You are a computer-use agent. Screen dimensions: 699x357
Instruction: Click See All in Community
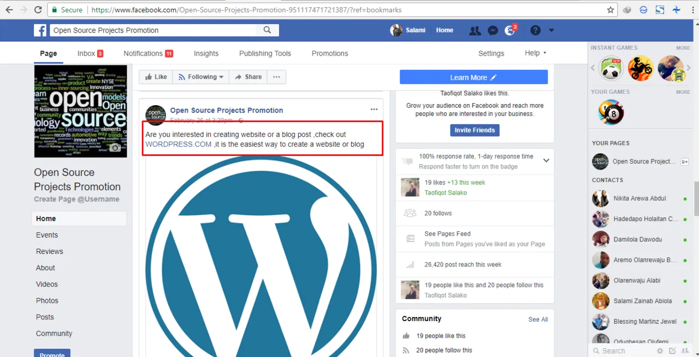[x=538, y=319]
